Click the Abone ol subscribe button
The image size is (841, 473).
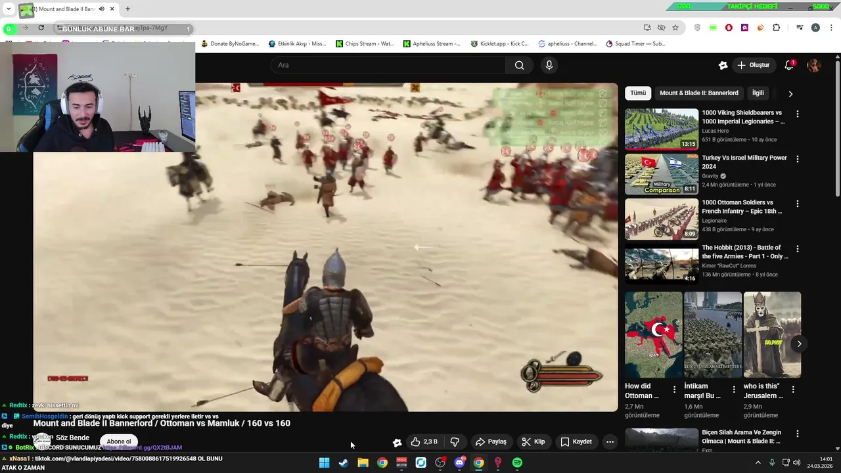point(119,441)
